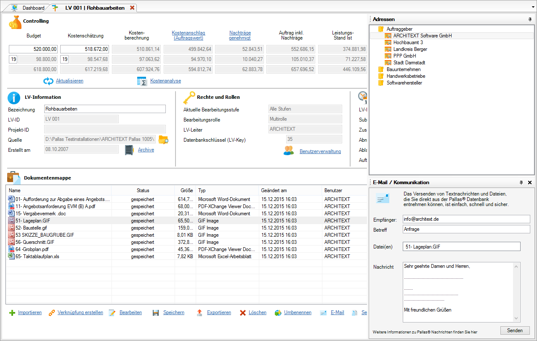The height and width of the screenshot is (341, 537).
Task: Click the green plus Importieren icon
Action: click(x=12, y=313)
